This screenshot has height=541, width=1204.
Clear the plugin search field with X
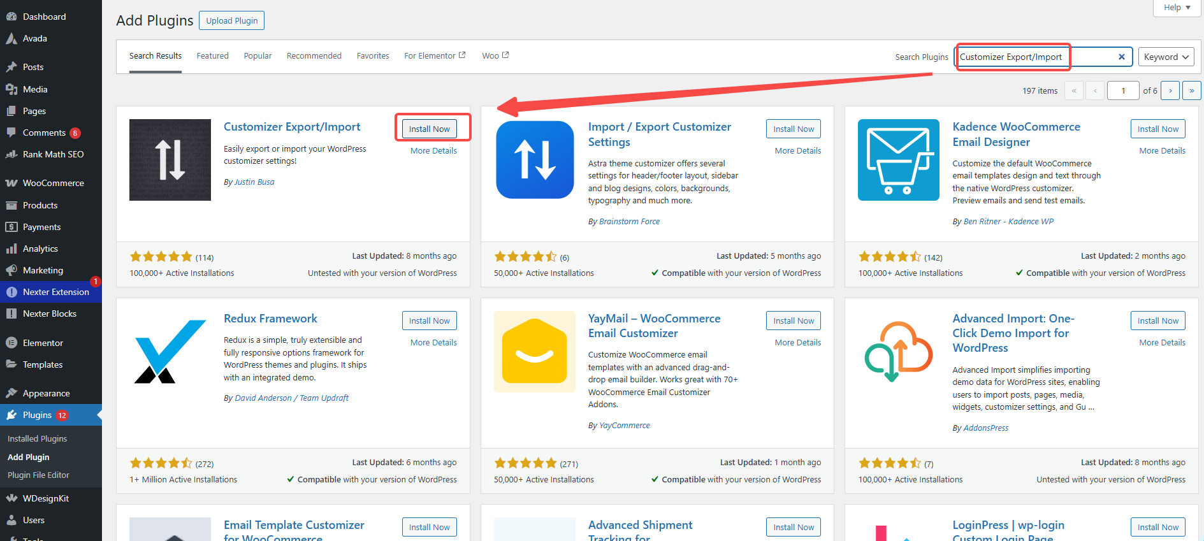[1121, 57]
